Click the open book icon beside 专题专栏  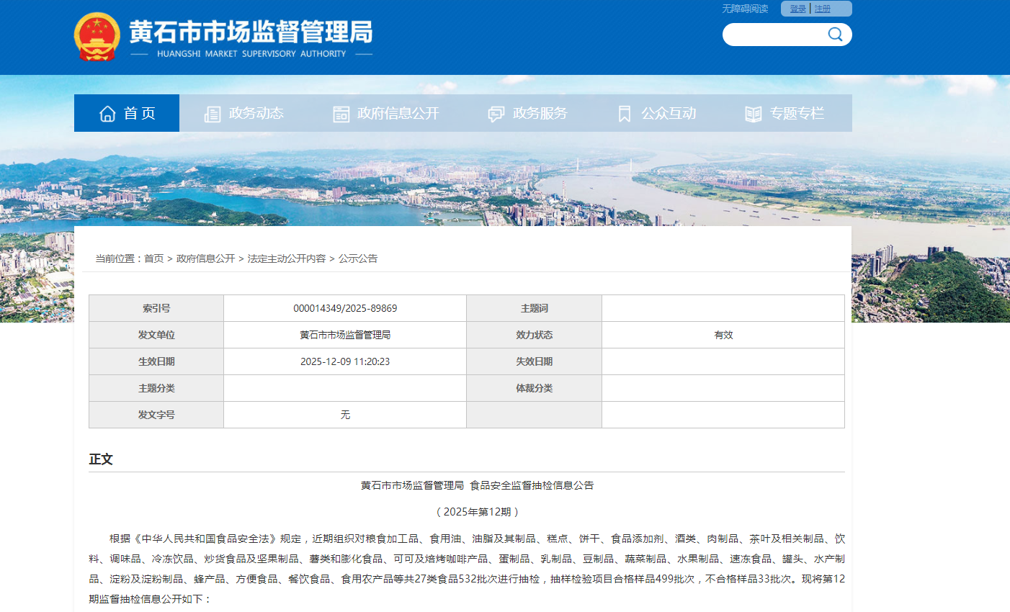753,114
